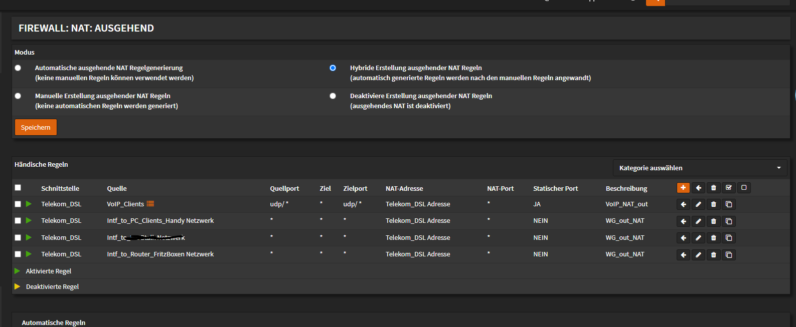The image size is (796, 327).
Task: Edit the VoIP_NAT_out rule
Action: [698, 204]
